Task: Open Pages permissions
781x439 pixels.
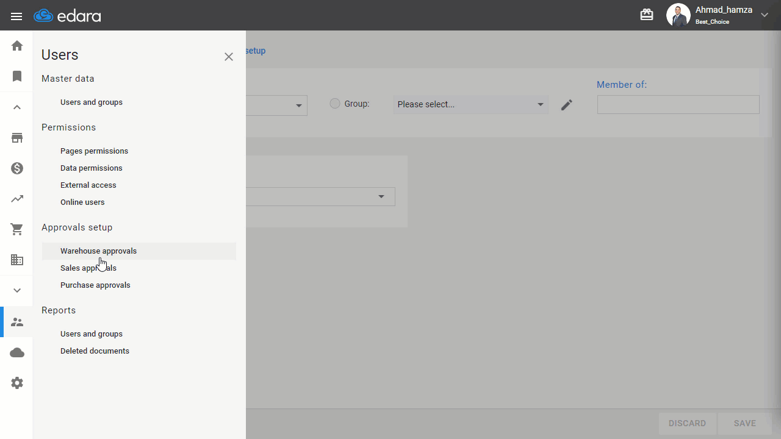Action: [x=94, y=151]
